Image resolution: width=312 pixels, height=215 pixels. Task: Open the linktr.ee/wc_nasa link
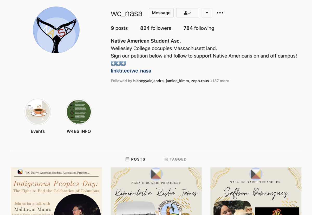click(x=131, y=71)
